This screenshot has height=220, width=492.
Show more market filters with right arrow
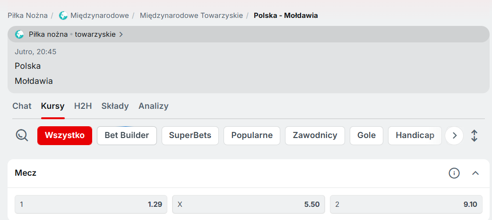point(454,136)
